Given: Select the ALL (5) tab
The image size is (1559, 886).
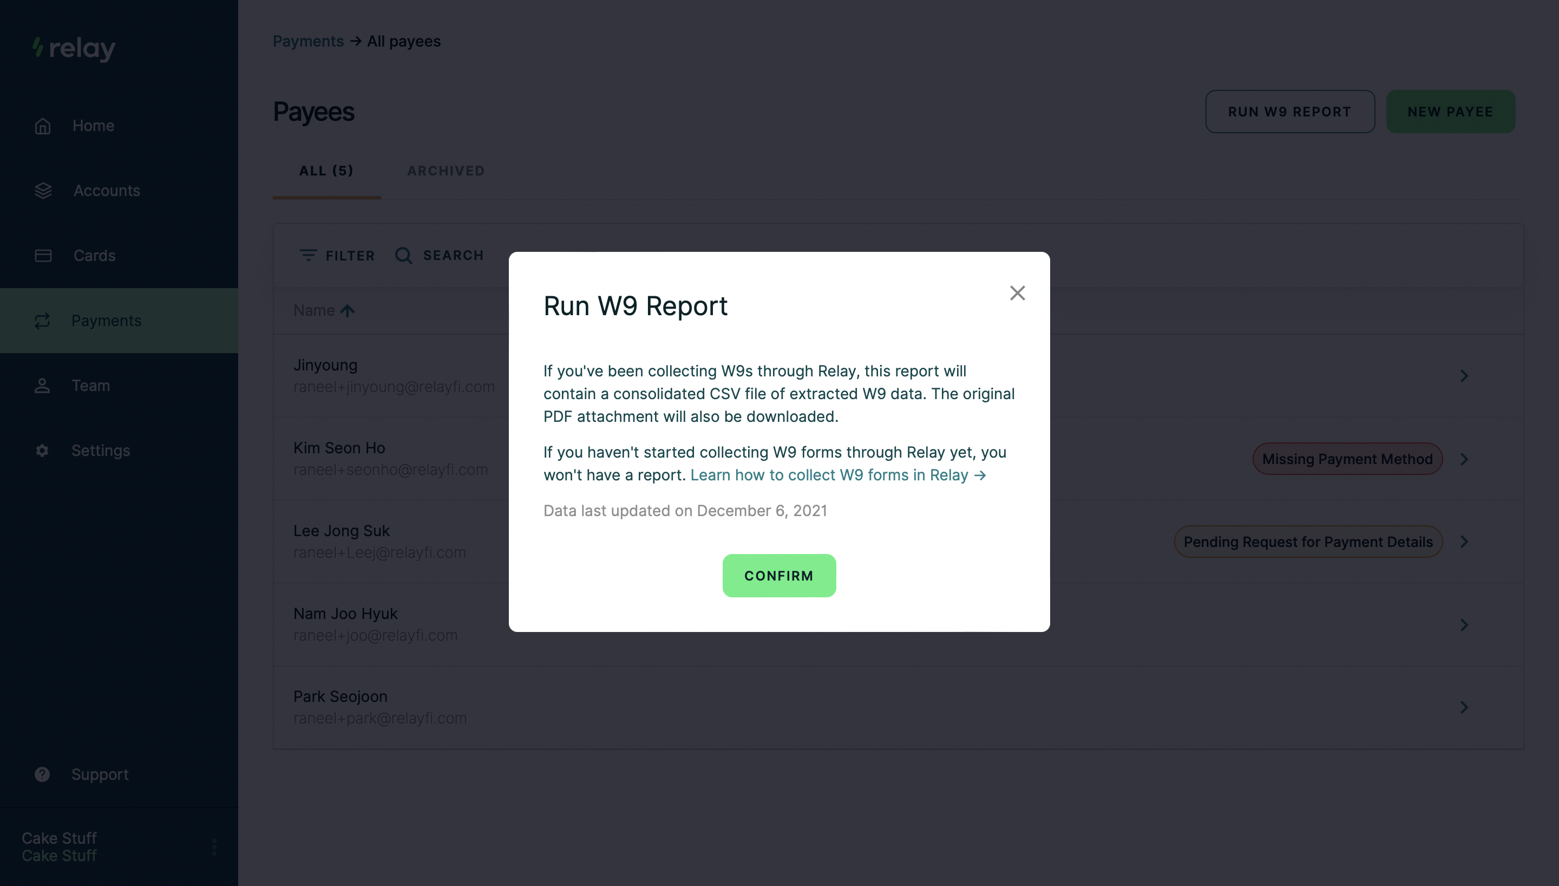Looking at the screenshot, I should pyautogui.click(x=326, y=171).
